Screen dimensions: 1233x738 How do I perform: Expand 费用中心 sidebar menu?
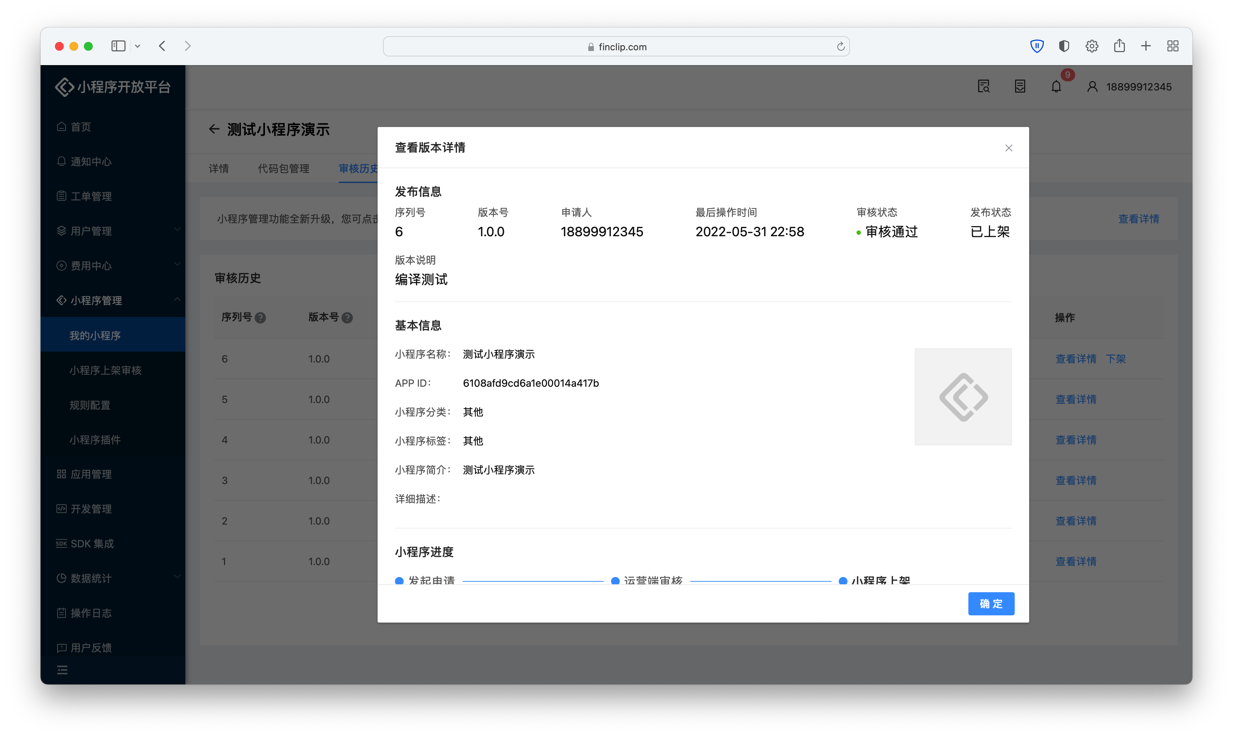click(113, 266)
